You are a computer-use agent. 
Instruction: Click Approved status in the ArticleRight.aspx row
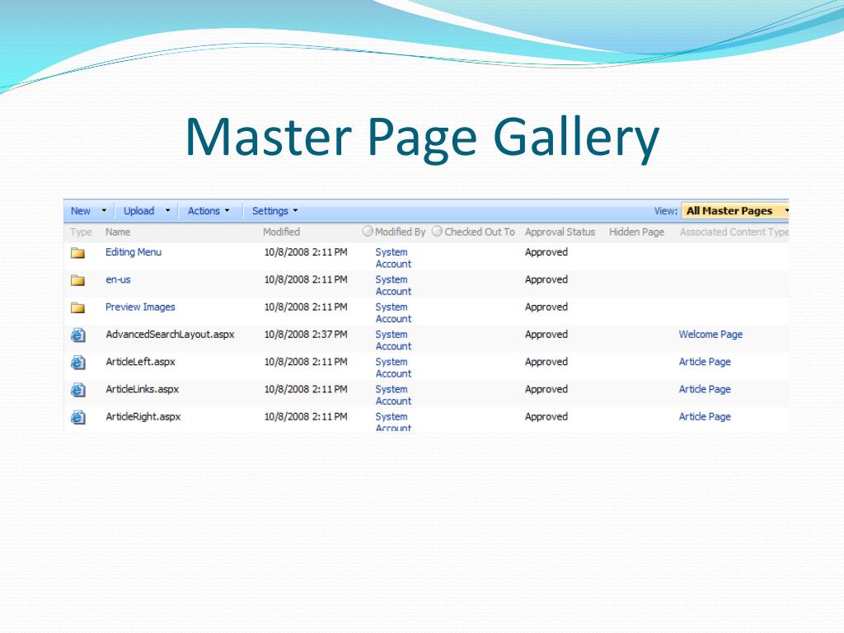pyautogui.click(x=546, y=416)
